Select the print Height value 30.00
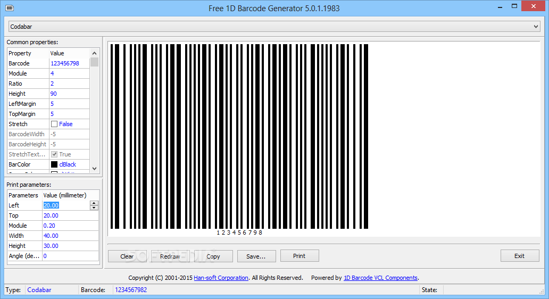This screenshot has height=299, width=549. pos(70,246)
